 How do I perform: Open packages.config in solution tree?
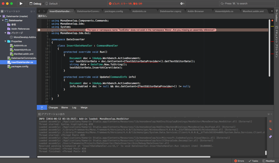click(20, 67)
